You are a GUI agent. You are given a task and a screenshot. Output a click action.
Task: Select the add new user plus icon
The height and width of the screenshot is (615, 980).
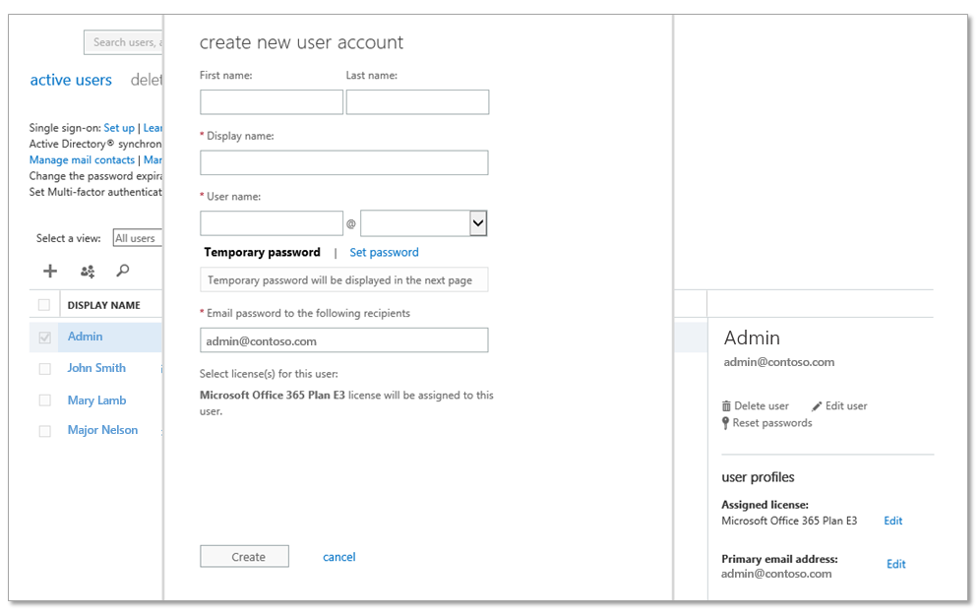point(49,271)
